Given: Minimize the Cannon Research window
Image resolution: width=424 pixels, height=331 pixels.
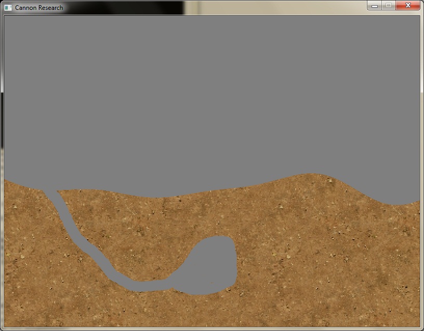Looking at the screenshot, I should 374,6.
